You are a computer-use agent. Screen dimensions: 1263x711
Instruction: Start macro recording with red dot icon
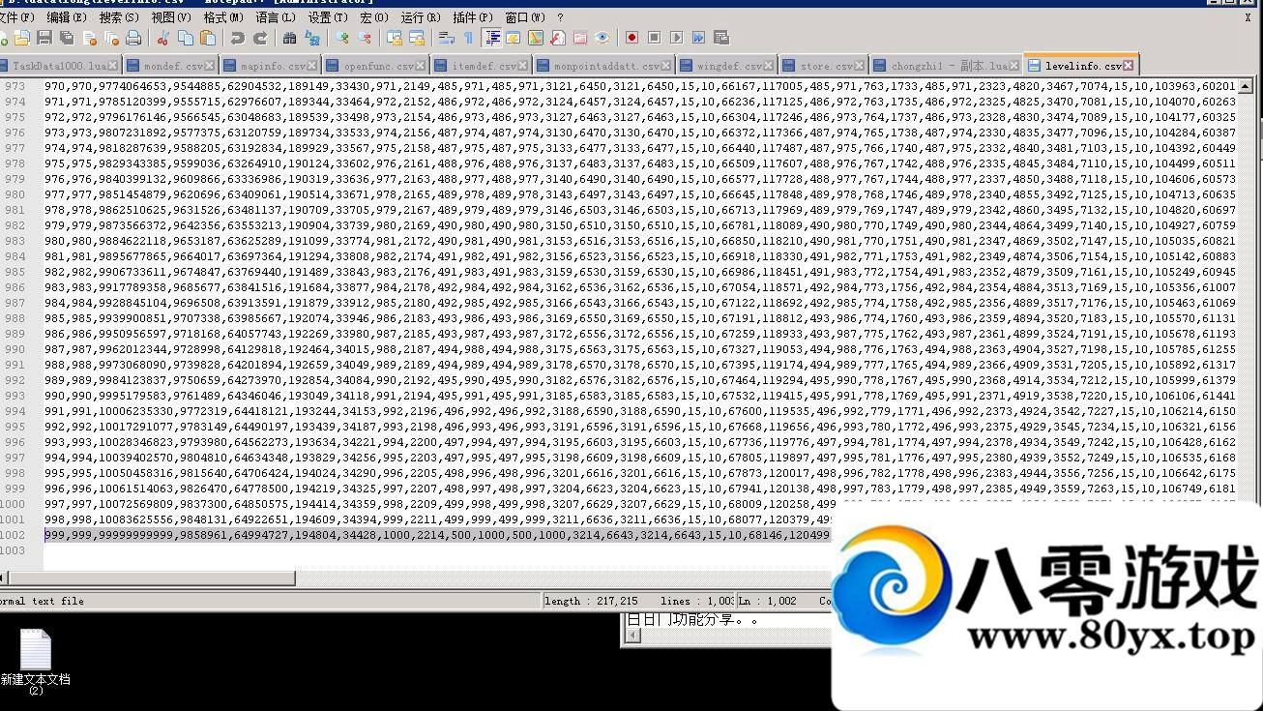[631, 38]
